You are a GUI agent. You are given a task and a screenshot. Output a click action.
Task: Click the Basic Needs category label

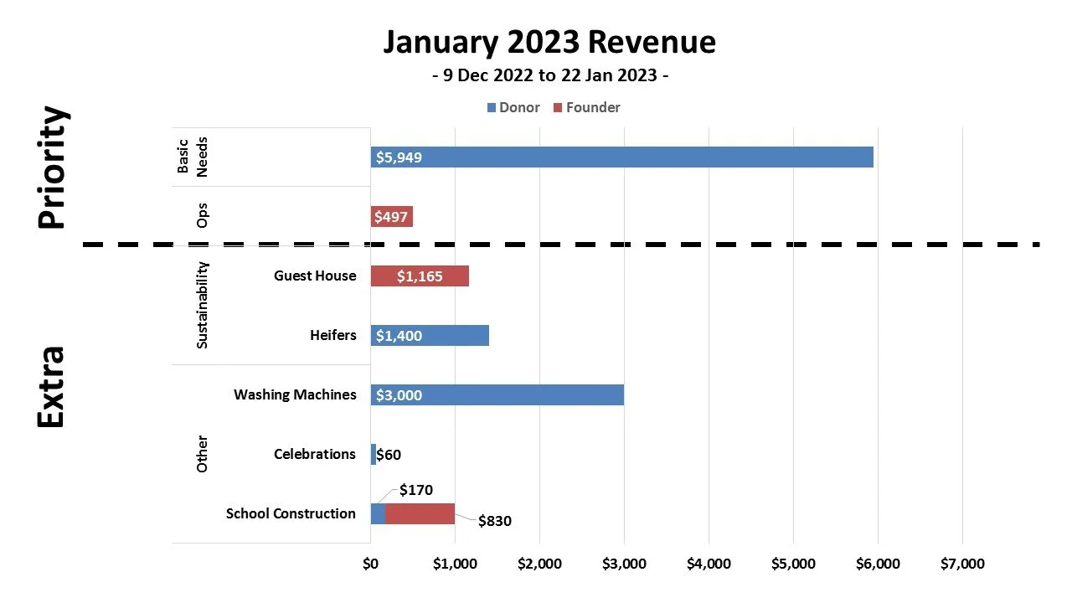point(193,157)
